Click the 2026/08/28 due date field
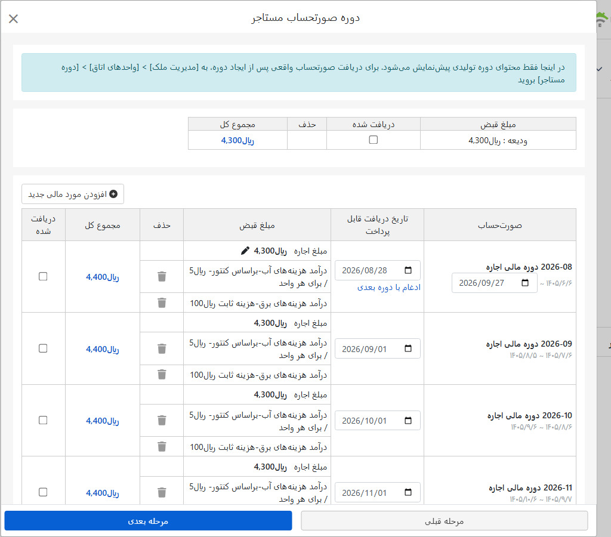The image size is (611, 537). [377, 270]
